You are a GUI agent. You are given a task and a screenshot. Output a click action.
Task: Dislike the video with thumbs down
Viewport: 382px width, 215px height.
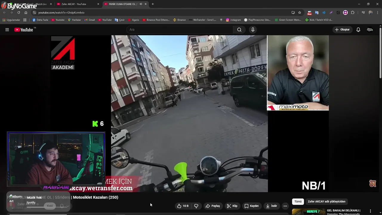point(196,206)
